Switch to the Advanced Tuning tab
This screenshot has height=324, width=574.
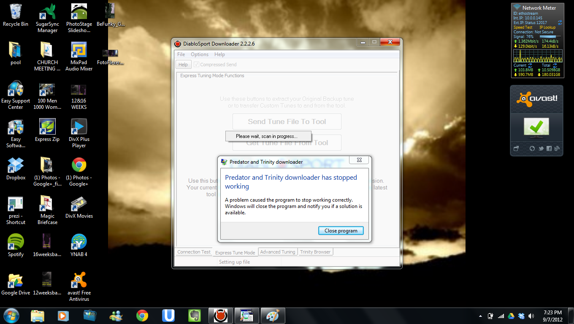click(278, 252)
